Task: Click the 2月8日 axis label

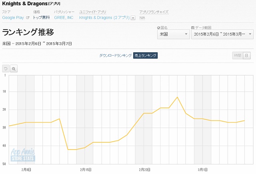Action: tap(26, 170)
